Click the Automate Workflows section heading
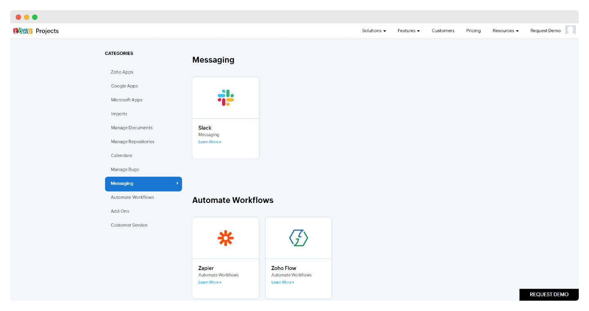Viewport: 589px width, 311px height. point(233,200)
